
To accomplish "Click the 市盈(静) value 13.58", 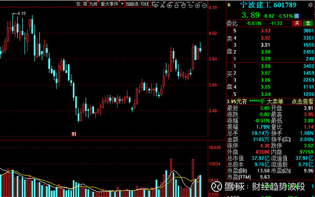I will 263,171.
